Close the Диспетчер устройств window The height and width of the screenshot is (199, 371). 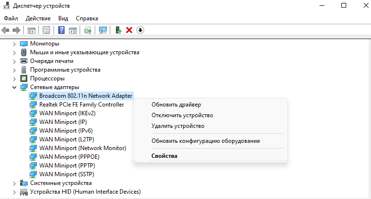click(366, 5)
